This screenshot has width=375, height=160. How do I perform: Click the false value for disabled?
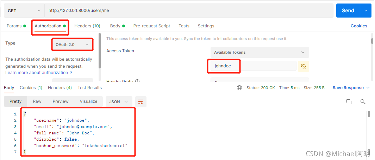click(x=70, y=139)
